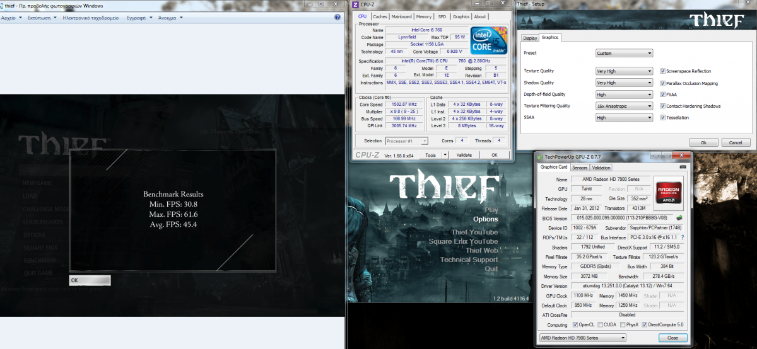Switch to the Memory tab in CPU-Z
The image size is (757, 349).
pos(424,17)
